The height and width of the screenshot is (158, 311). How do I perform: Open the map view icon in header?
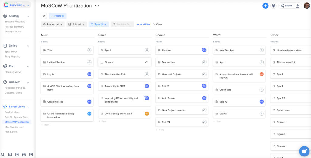pyautogui.click(x=273, y=6)
